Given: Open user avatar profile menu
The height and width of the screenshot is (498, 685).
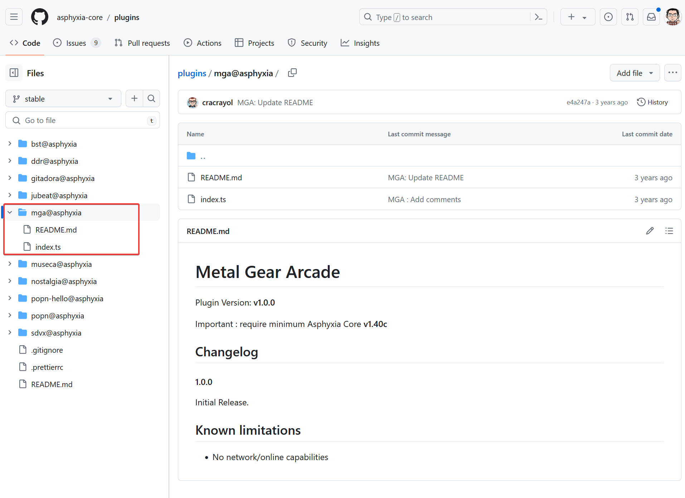Looking at the screenshot, I should 672,17.
